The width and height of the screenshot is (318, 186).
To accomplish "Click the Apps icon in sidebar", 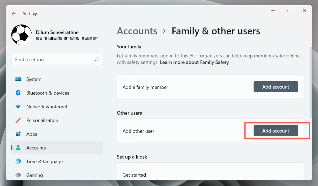I will [x=18, y=134].
